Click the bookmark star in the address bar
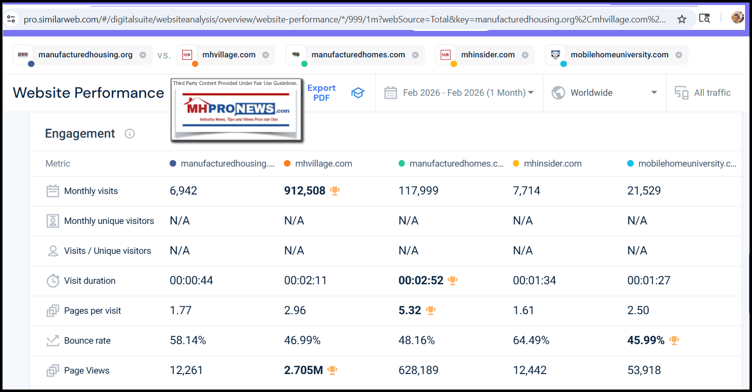The image size is (752, 392). click(x=682, y=18)
